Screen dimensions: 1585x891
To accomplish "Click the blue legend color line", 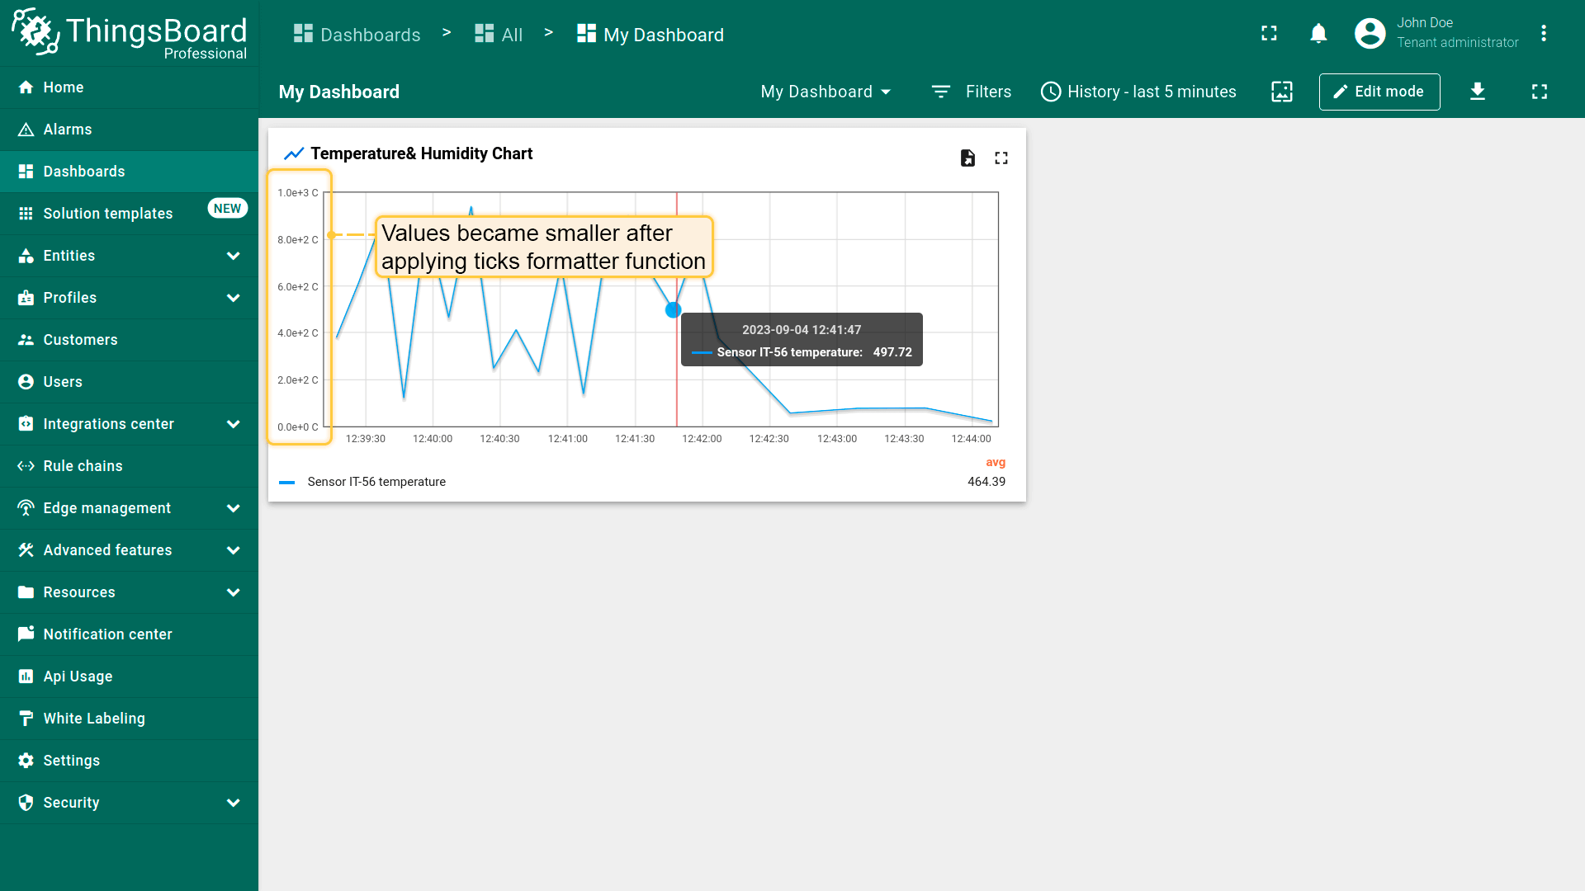I will coord(287,483).
